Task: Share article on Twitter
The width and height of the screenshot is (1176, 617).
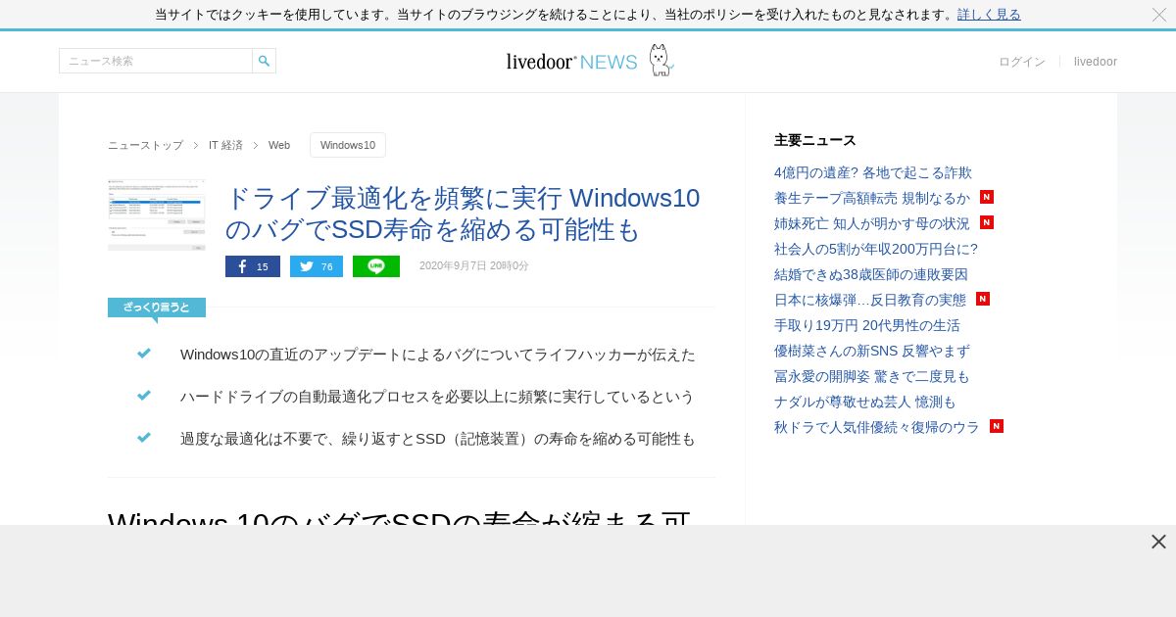Action: [x=317, y=266]
